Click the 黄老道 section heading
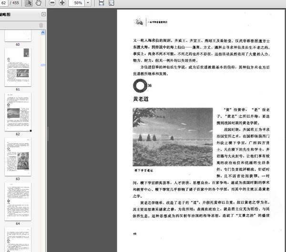This screenshot has width=286, height=252. pyautogui.click(x=141, y=99)
